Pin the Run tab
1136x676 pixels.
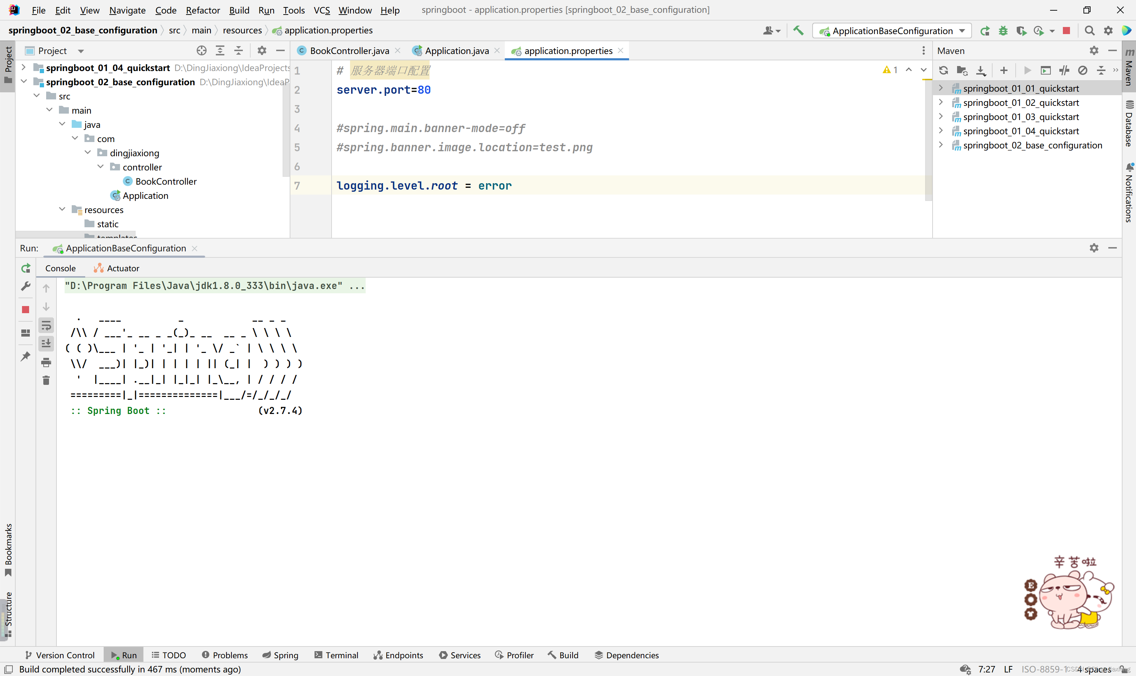[x=26, y=356]
